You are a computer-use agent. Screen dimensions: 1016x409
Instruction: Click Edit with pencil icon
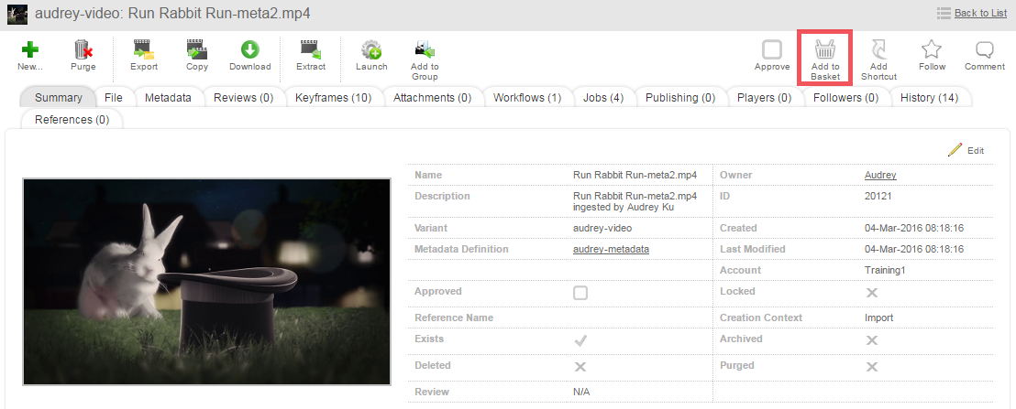click(x=966, y=150)
